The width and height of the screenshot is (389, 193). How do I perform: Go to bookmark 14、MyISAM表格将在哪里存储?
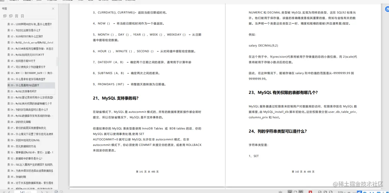31,49
